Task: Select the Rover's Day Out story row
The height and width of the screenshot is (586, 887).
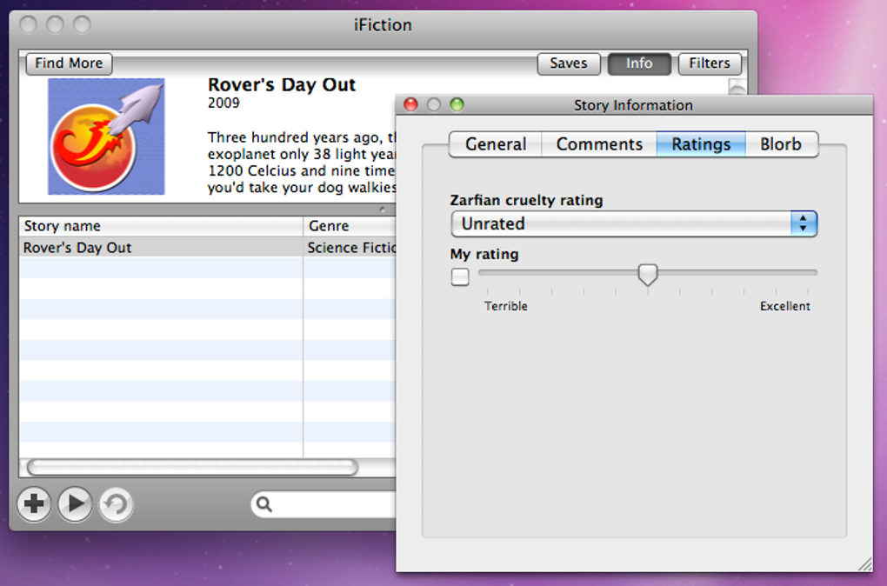Action: click(161, 248)
